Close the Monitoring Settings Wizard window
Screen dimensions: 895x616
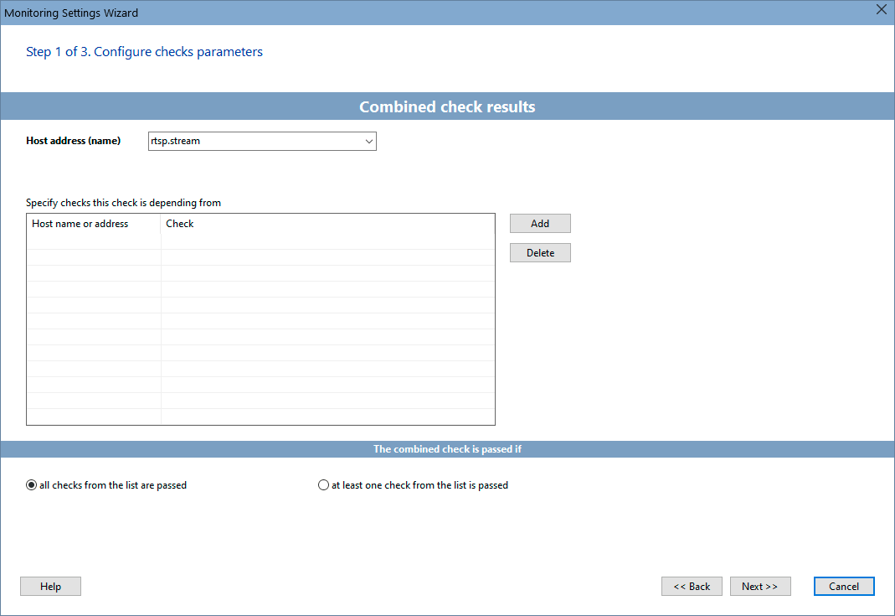[x=881, y=10]
